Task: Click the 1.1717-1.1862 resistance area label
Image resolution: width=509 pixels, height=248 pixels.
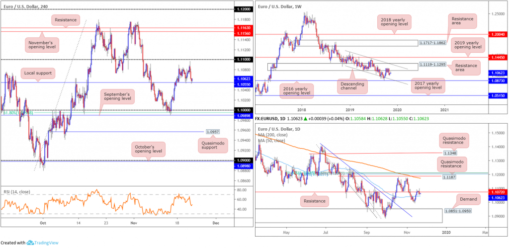Action: pos(433,43)
